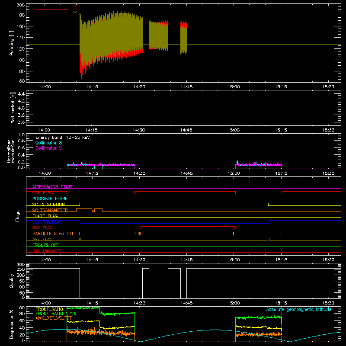Image resolution: width=346 pixels, height=346 pixels.
Task: Click the SC_TRANSMITTER flag label
Action: [x=50, y=210]
